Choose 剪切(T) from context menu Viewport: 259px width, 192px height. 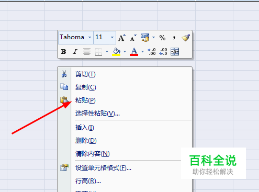point(125,74)
